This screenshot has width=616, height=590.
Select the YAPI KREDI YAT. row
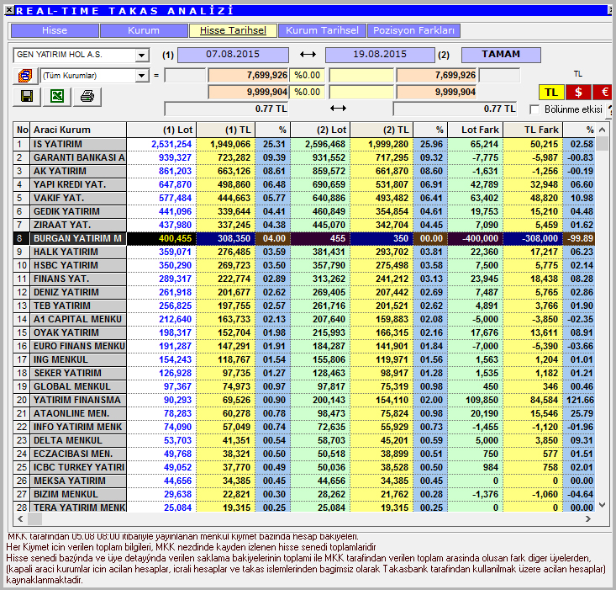304,184
